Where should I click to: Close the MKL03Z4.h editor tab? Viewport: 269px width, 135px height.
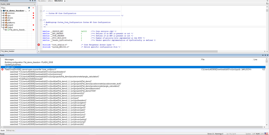pos(65,1)
